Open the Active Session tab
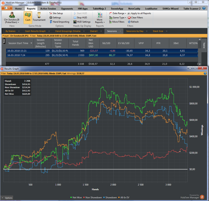Screen dimensions: 209x201 click(x=48, y=9)
